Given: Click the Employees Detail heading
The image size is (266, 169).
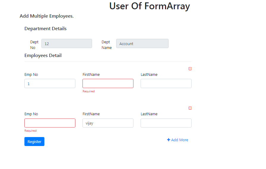Looking at the screenshot, I should coord(43,56).
